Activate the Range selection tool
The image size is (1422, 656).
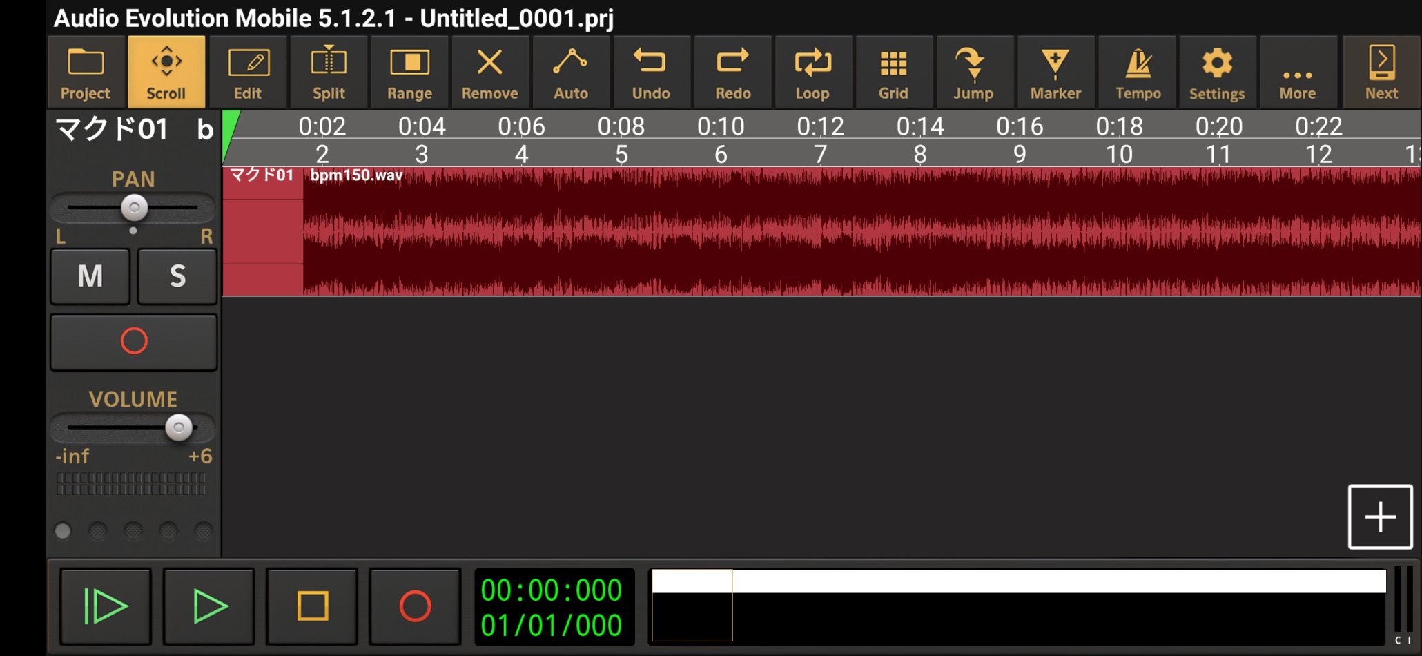click(409, 73)
